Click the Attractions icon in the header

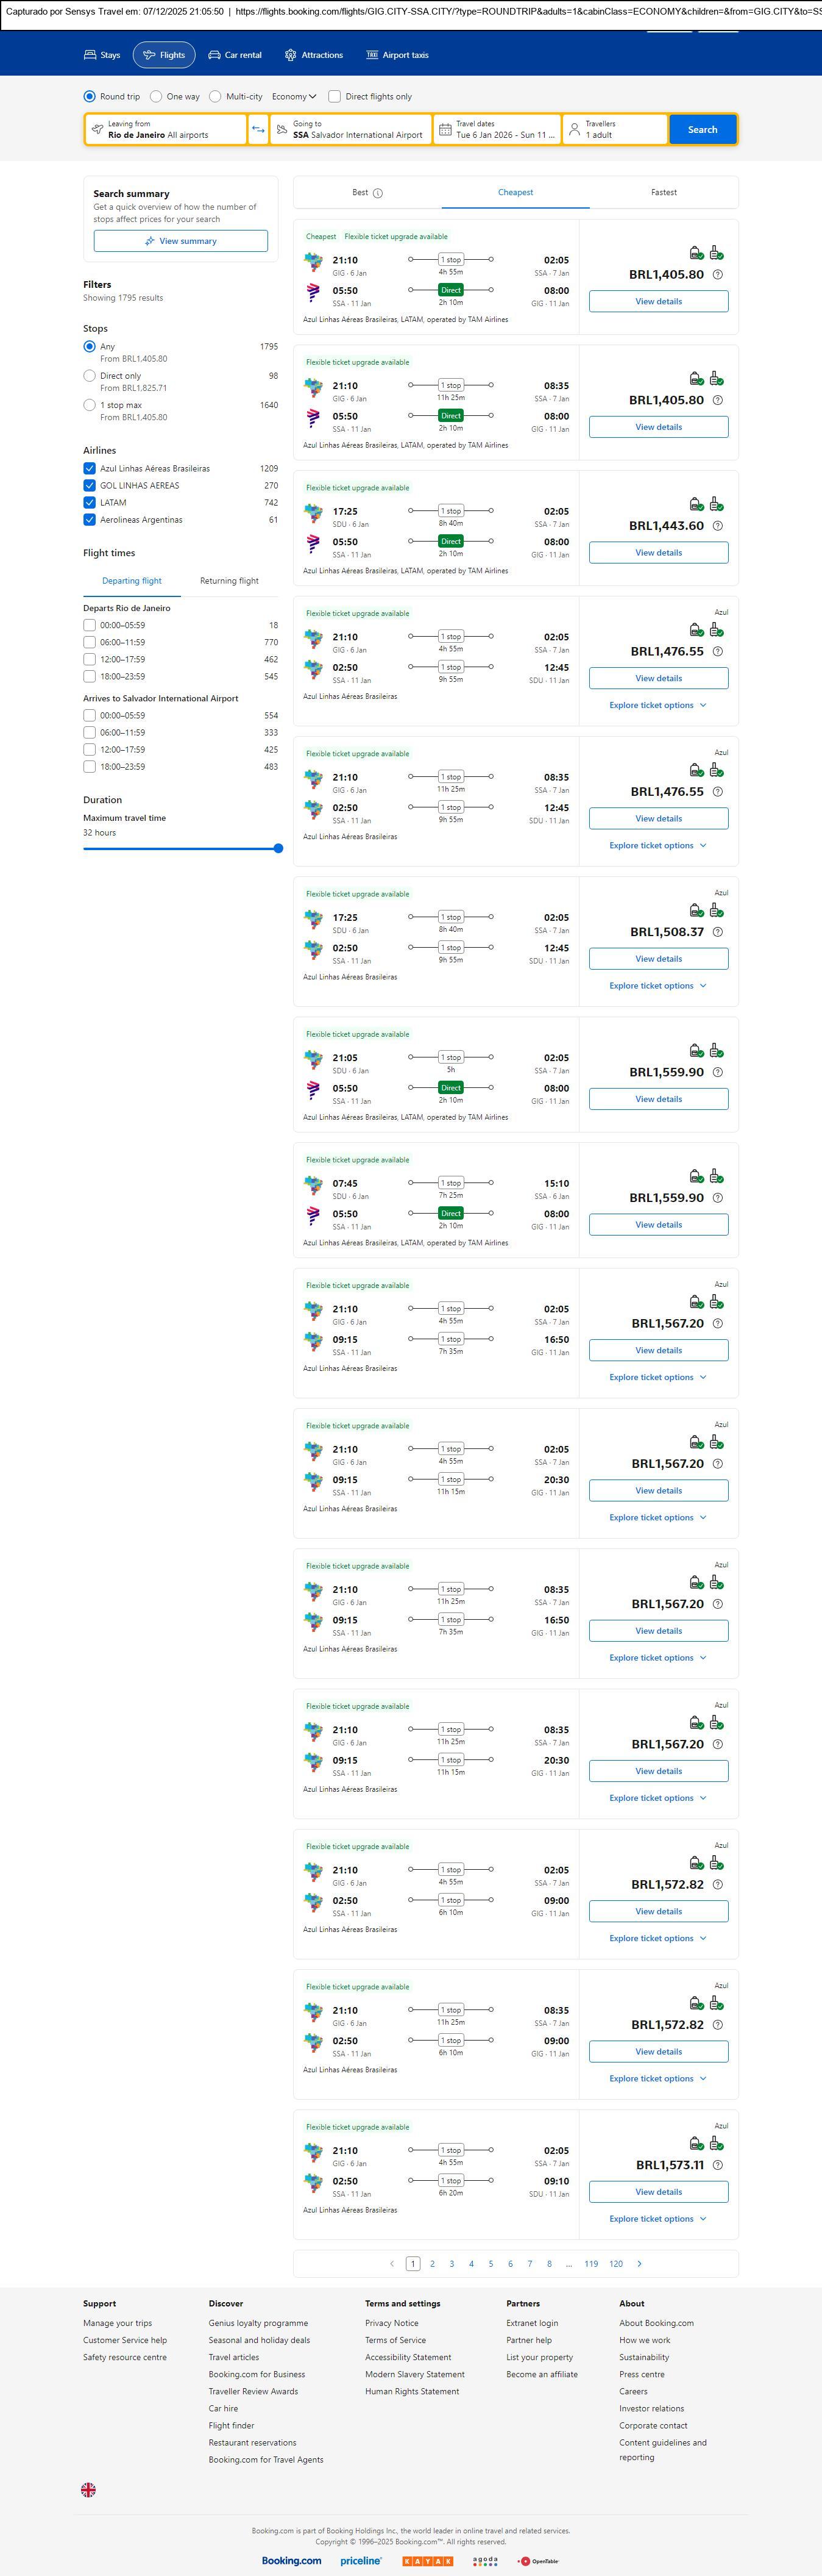pos(291,55)
